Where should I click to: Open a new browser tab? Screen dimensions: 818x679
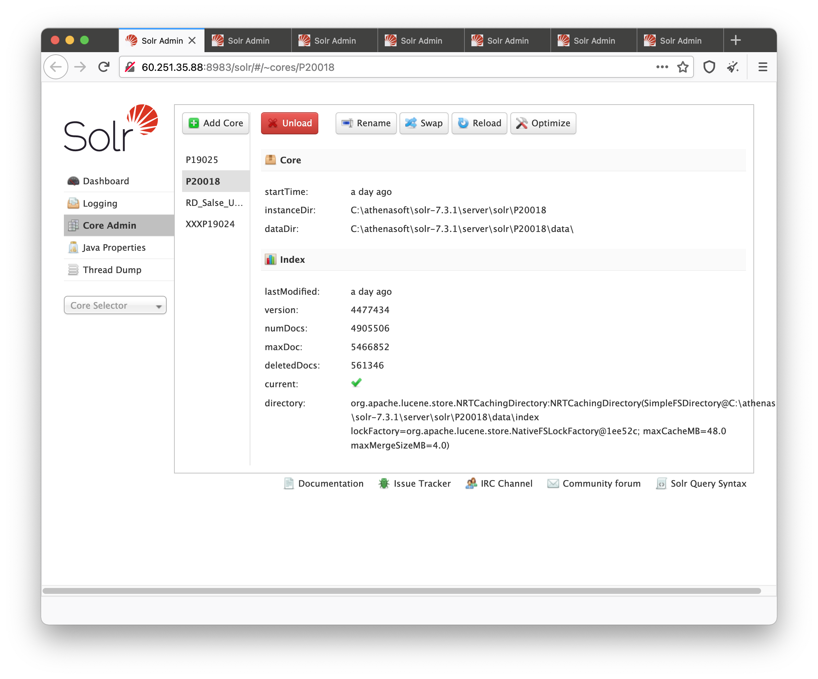pos(735,40)
